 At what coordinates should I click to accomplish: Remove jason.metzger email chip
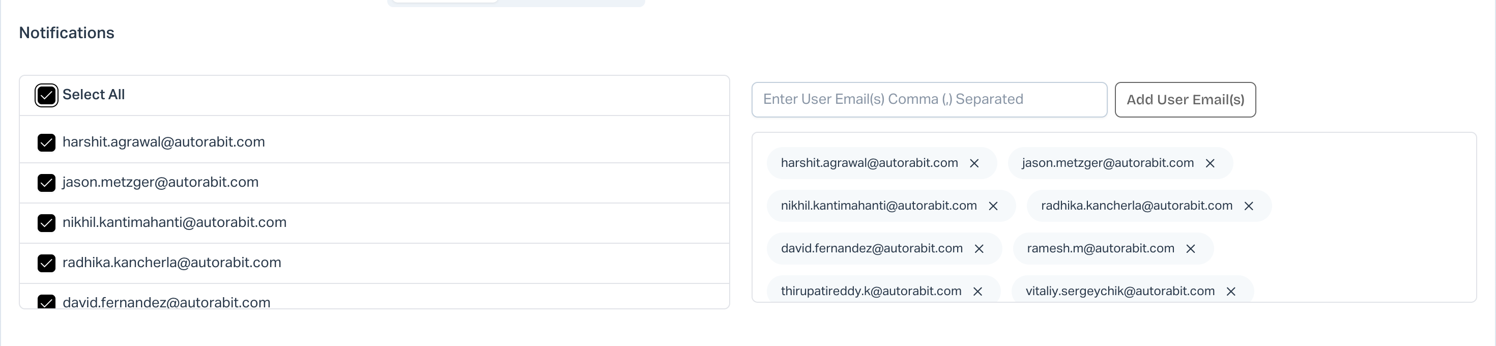[1210, 164]
